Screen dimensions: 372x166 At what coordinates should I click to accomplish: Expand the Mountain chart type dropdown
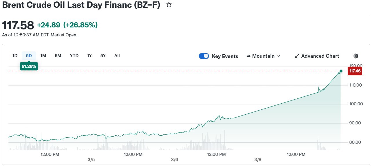(279, 56)
